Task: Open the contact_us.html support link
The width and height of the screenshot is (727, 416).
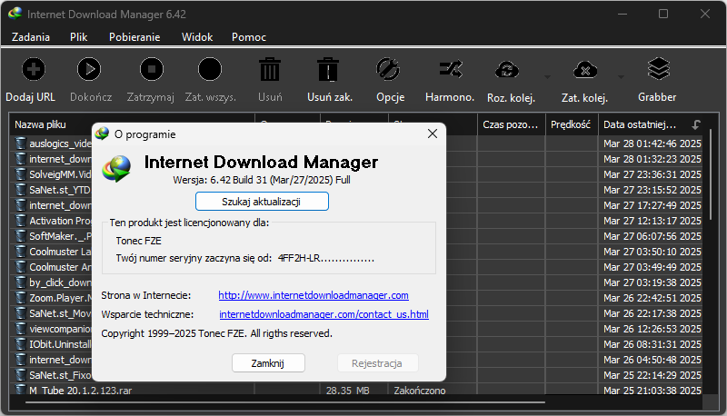Action: pos(324,314)
